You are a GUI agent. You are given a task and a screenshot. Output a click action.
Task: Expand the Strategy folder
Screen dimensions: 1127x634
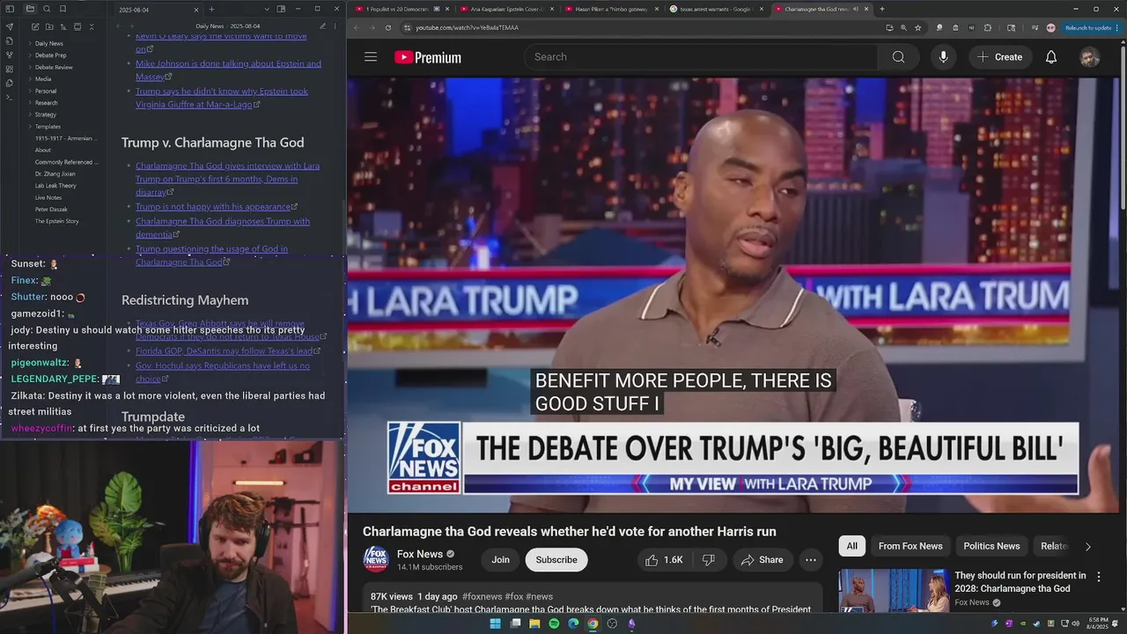click(x=45, y=114)
